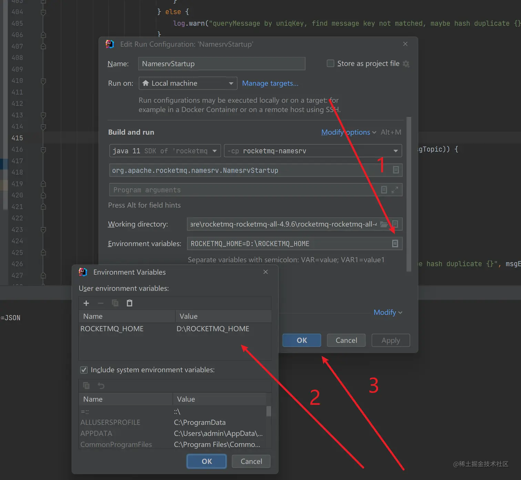This screenshot has height=480, width=521.
Task: Click the Apply button
Action: [x=391, y=340]
